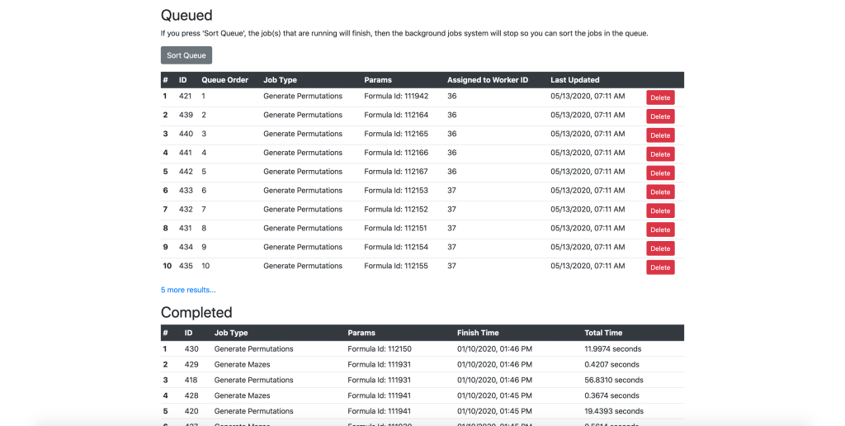The image size is (845, 426).
Task: Click the Assigned to Worker ID header
Action: [487, 80]
